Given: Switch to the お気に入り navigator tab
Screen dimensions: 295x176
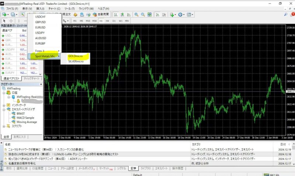Looking at the screenshot, I should click(x=20, y=137).
